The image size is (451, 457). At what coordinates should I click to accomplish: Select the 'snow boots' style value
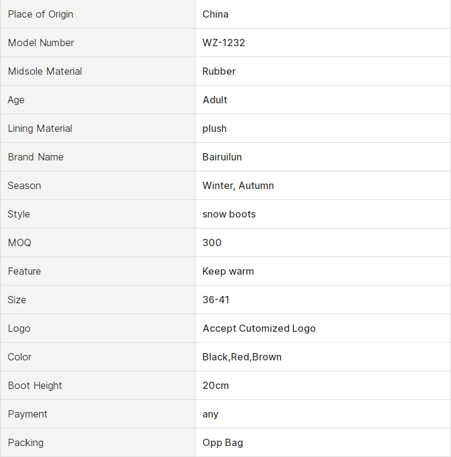tap(229, 214)
